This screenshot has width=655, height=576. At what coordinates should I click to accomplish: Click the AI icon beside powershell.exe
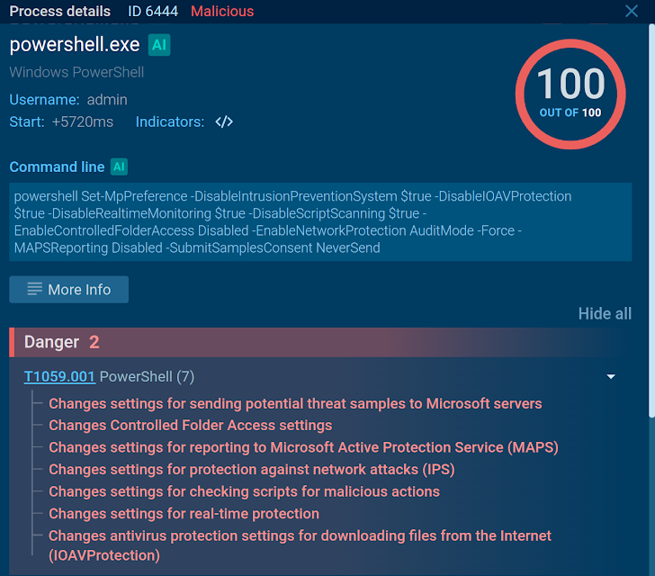coord(159,46)
